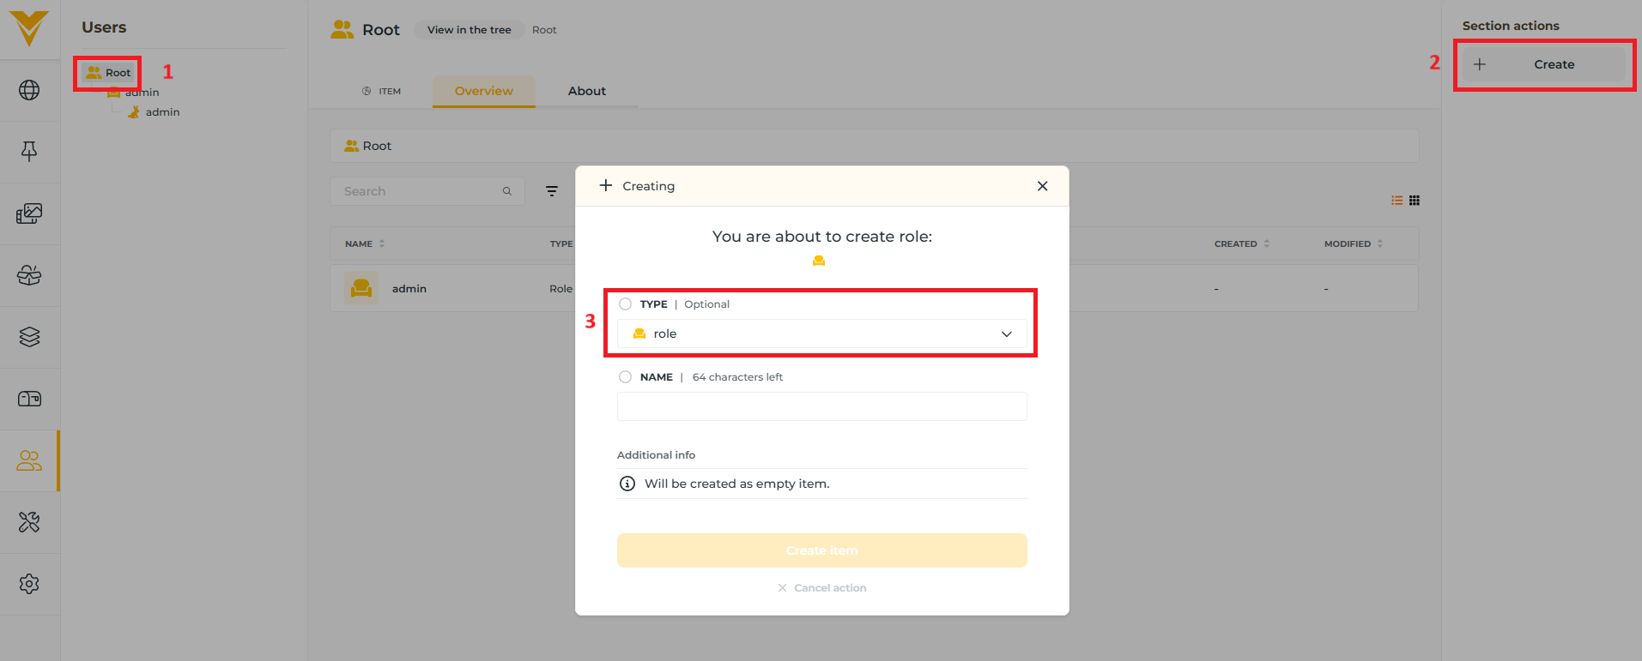Switch to the Overview tab
Viewport: 1642px width, 661px height.
coord(484,91)
